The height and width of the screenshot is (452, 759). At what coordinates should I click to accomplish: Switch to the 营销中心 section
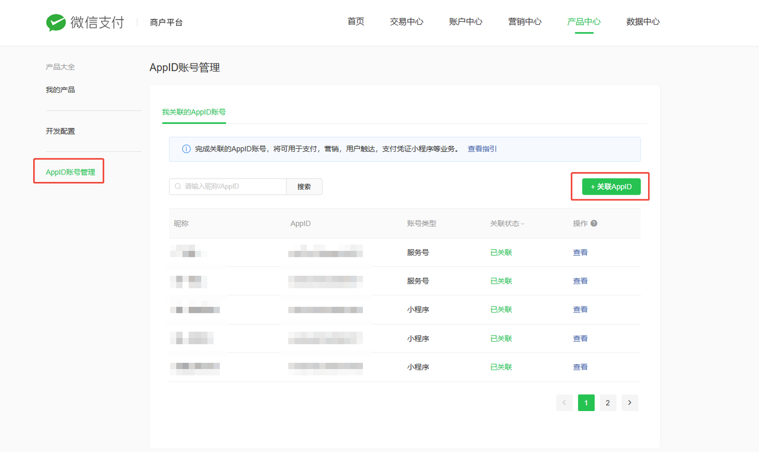pyautogui.click(x=524, y=22)
